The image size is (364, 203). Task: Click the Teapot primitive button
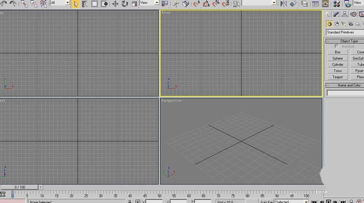pos(337,77)
